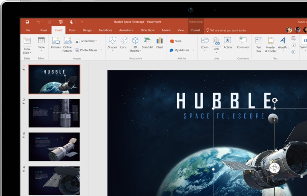Screen dimensions: 307x196
Task: Click the rotation handle above the 3D model
Action: coord(275,100)
